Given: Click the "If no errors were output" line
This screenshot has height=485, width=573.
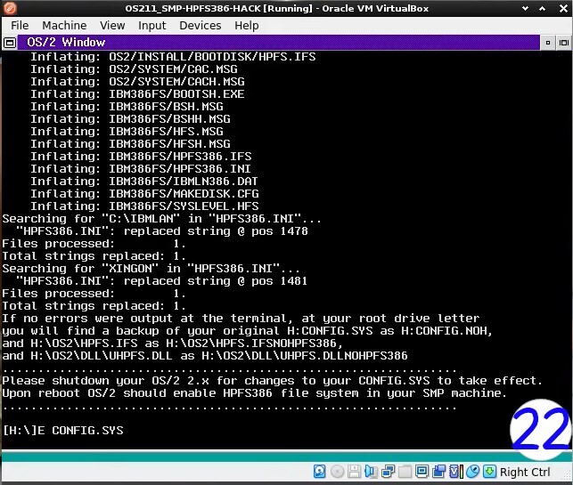Looking at the screenshot, I should [241, 319].
